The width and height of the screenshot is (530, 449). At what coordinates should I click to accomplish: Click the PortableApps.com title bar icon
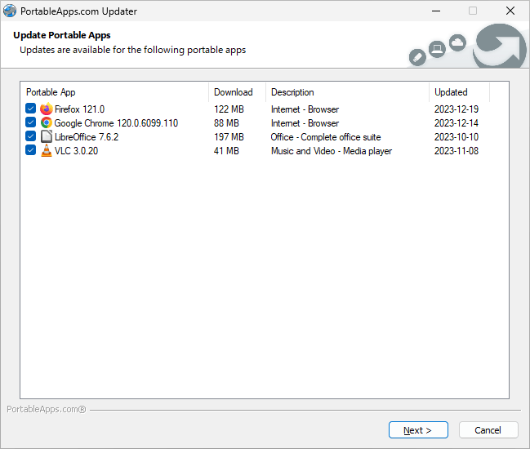(x=10, y=11)
